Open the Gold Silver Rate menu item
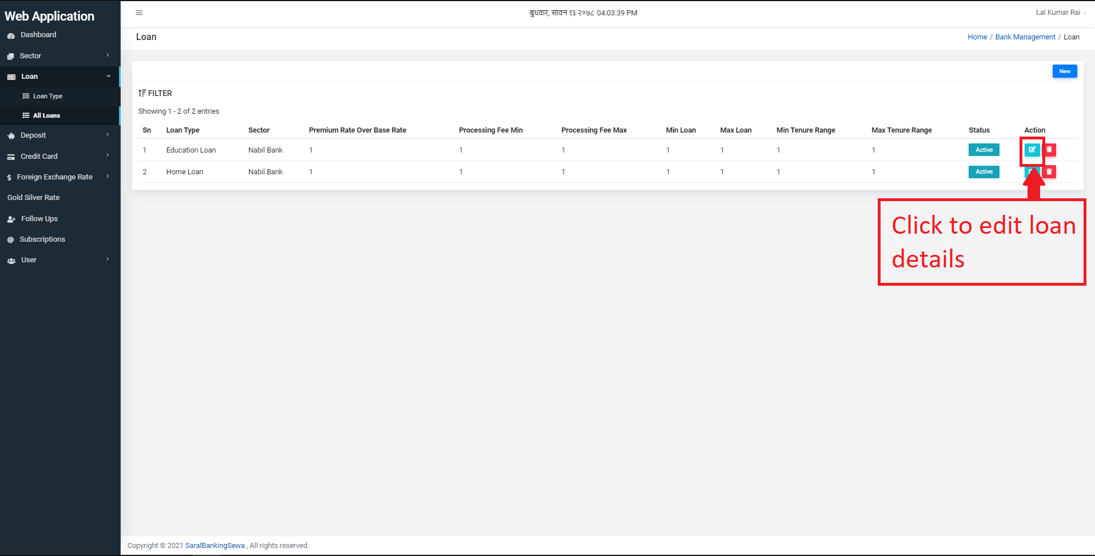Image resolution: width=1095 pixels, height=556 pixels. click(60, 198)
